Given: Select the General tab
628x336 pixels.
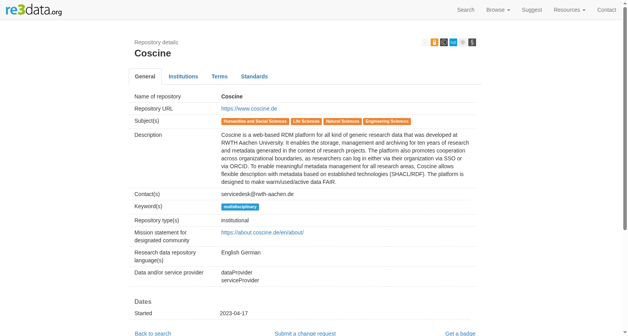Looking at the screenshot, I should (x=145, y=76).
